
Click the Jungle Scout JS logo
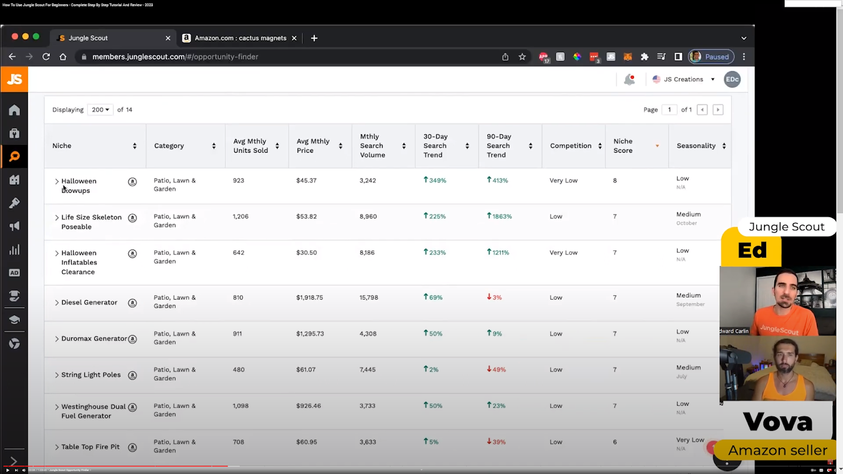(14, 80)
